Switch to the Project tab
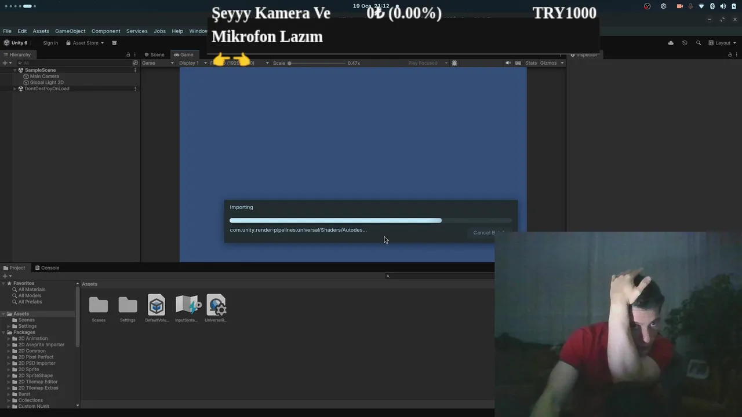This screenshot has height=417, width=742. coord(14,268)
